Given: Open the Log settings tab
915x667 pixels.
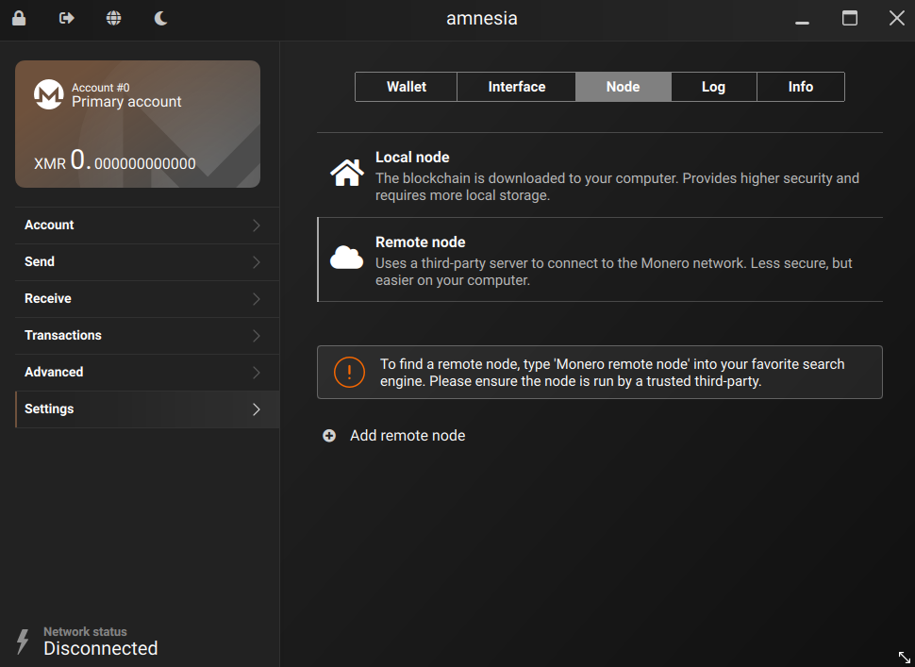Looking at the screenshot, I should click(714, 87).
